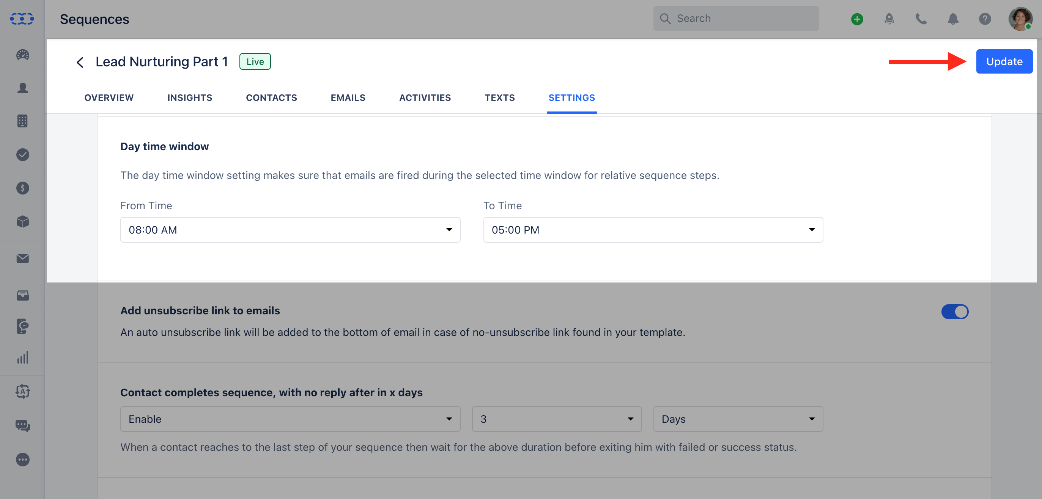Screen dimensions: 1042x499
Task: Switch to the Texts tab
Action: (x=500, y=98)
